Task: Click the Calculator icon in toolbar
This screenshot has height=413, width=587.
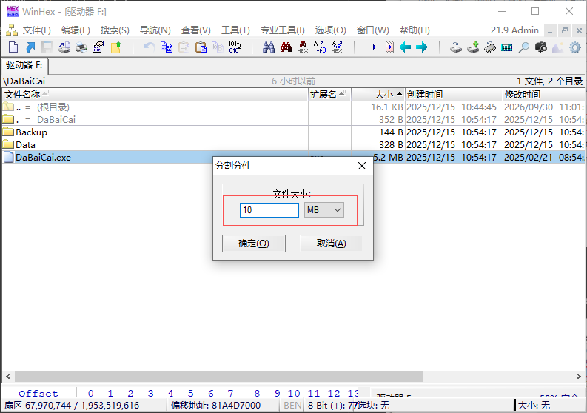Action: [x=507, y=47]
